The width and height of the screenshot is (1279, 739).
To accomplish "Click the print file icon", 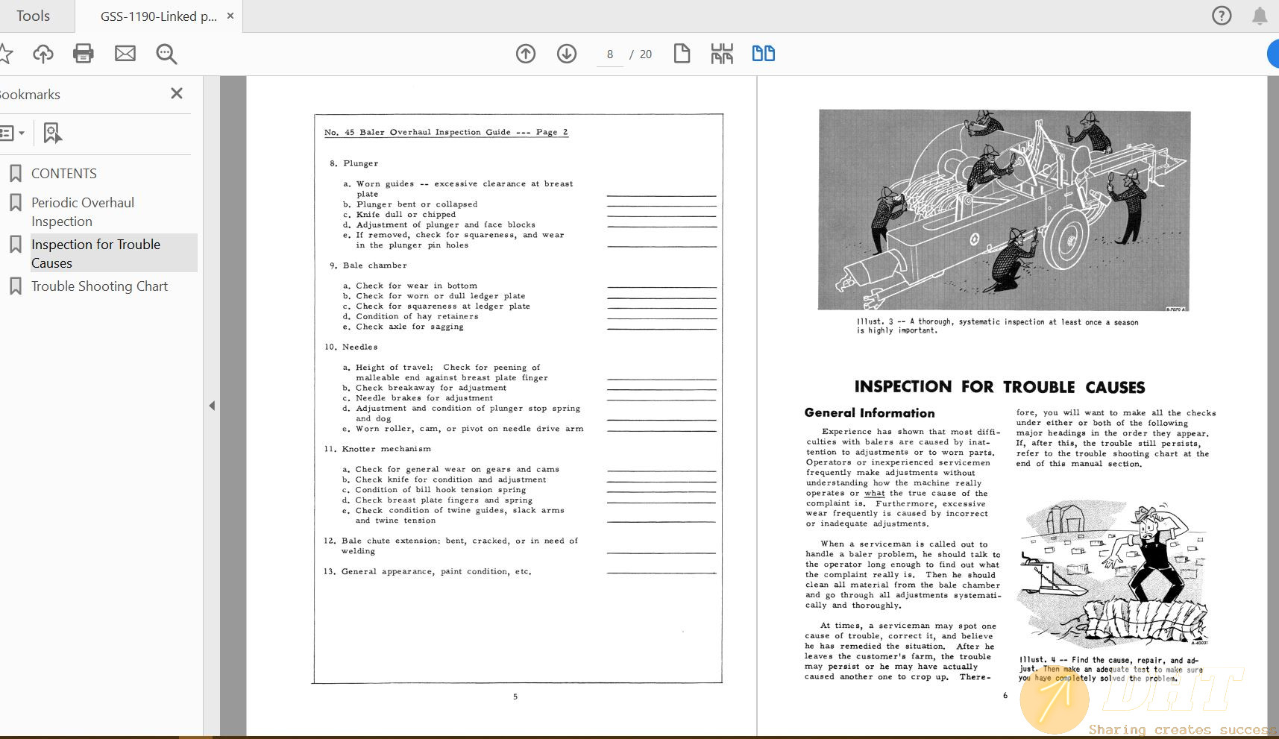I will [84, 54].
